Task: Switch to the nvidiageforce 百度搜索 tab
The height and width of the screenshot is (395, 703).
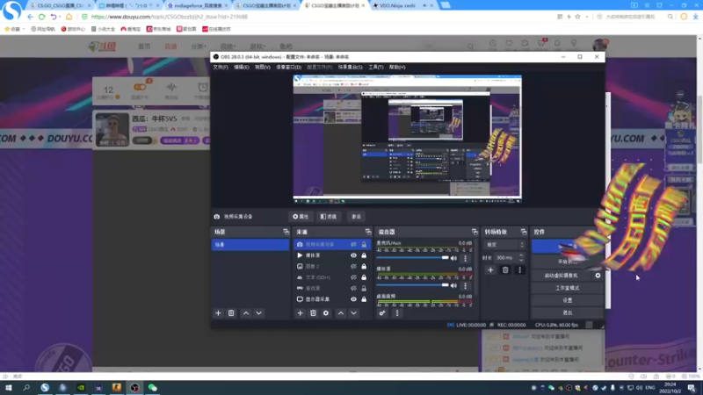Action: coord(197,5)
